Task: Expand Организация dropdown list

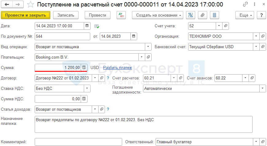Action: pos(256,36)
